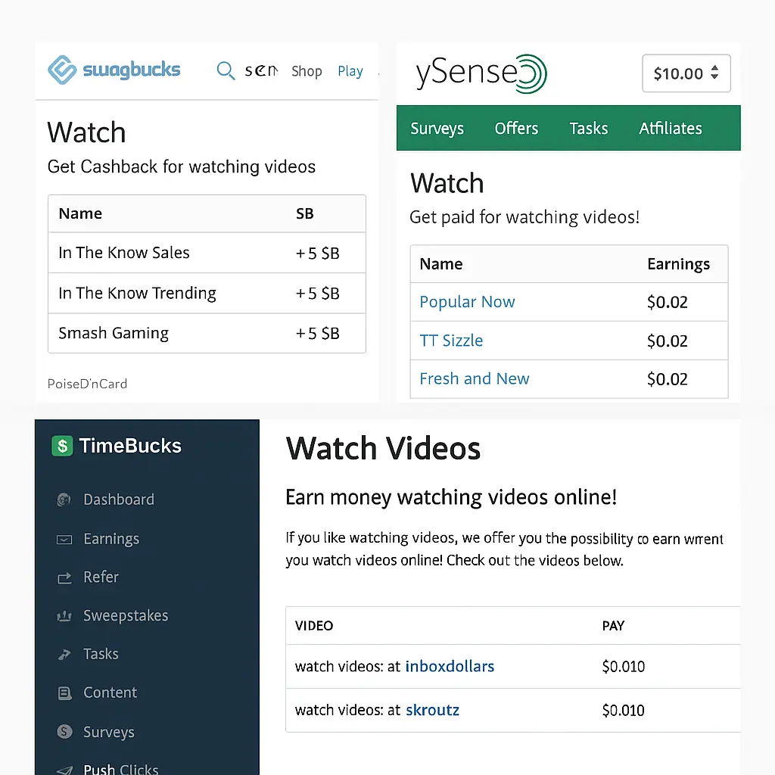This screenshot has width=775, height=775.
Task: Open the $10.00 balance dropdown in ySense
Action: point(686,73)
